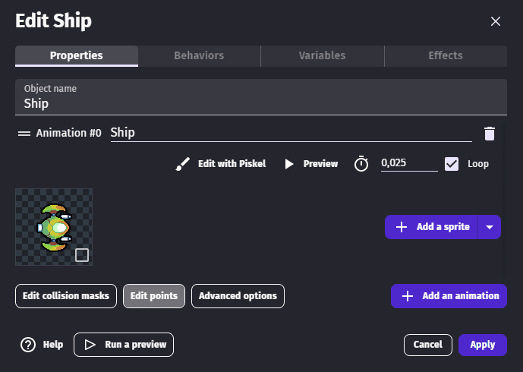The height and width of the screenshot is (372, 523).
Task: Click the Help question mark icon
Action: 28,345
